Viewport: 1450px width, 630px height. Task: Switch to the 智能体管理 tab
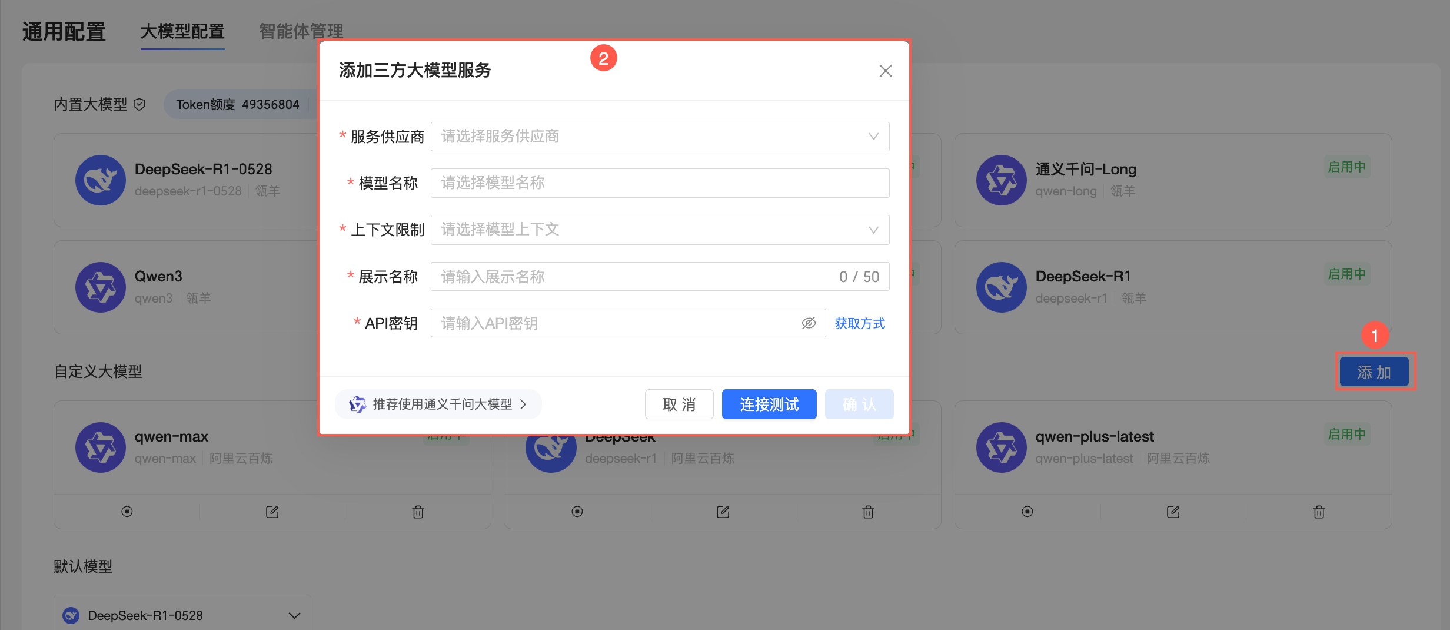pyautogui.click(x=301, y=31)
